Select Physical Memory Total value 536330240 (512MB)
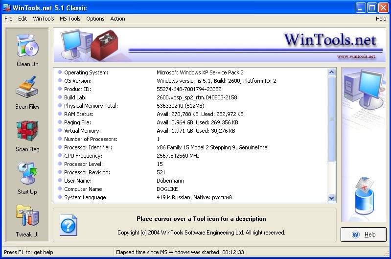Viewport: 391px width, 259px height. 180,106
